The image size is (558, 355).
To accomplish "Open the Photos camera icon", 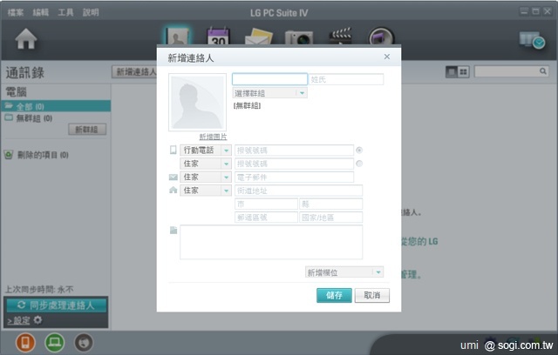I will coord(299,37).
